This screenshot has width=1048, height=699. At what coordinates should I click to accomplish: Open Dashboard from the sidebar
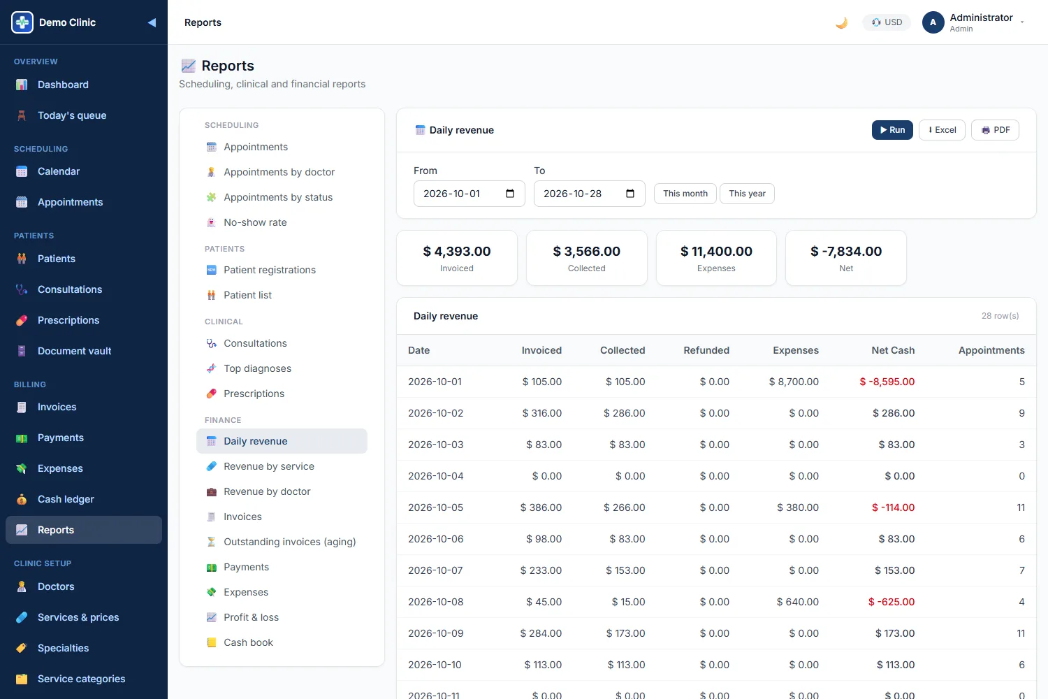(x=84, y=85)
